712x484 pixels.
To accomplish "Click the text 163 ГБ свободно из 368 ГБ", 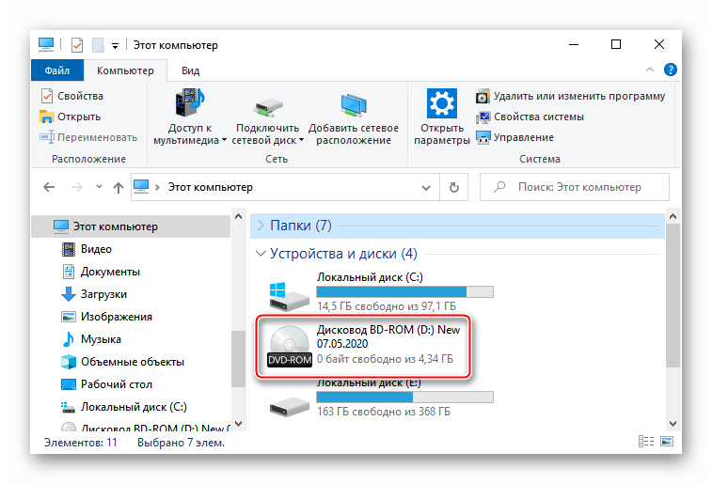I will [x=384, y=412].
